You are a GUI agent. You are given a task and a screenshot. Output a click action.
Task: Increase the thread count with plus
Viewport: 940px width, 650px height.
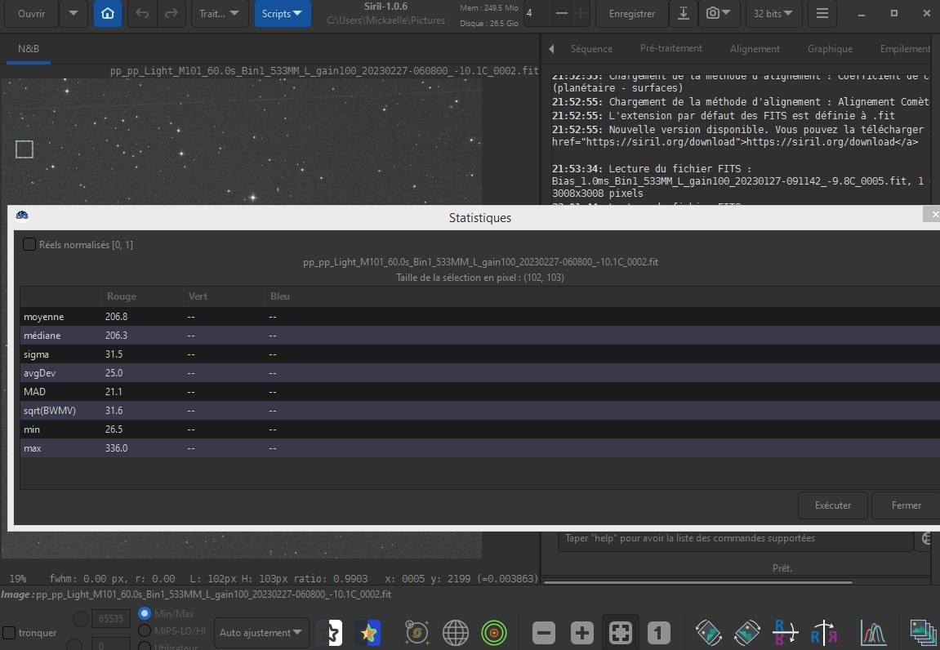[581, 13]
